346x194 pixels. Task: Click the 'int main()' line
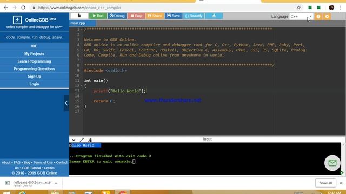pos(96,80)
